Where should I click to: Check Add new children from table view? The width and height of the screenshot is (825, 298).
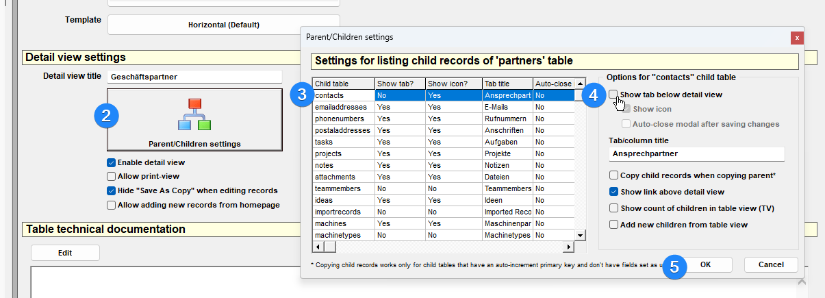click(614, 225)
